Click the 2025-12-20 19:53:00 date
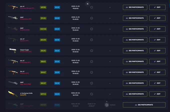The height and width of the screenshot is (112, 170). pos(75,7)
